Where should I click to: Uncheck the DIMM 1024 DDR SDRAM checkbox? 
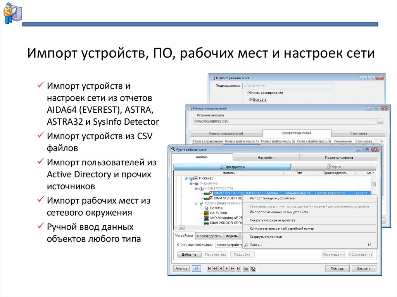click(211, 194)
